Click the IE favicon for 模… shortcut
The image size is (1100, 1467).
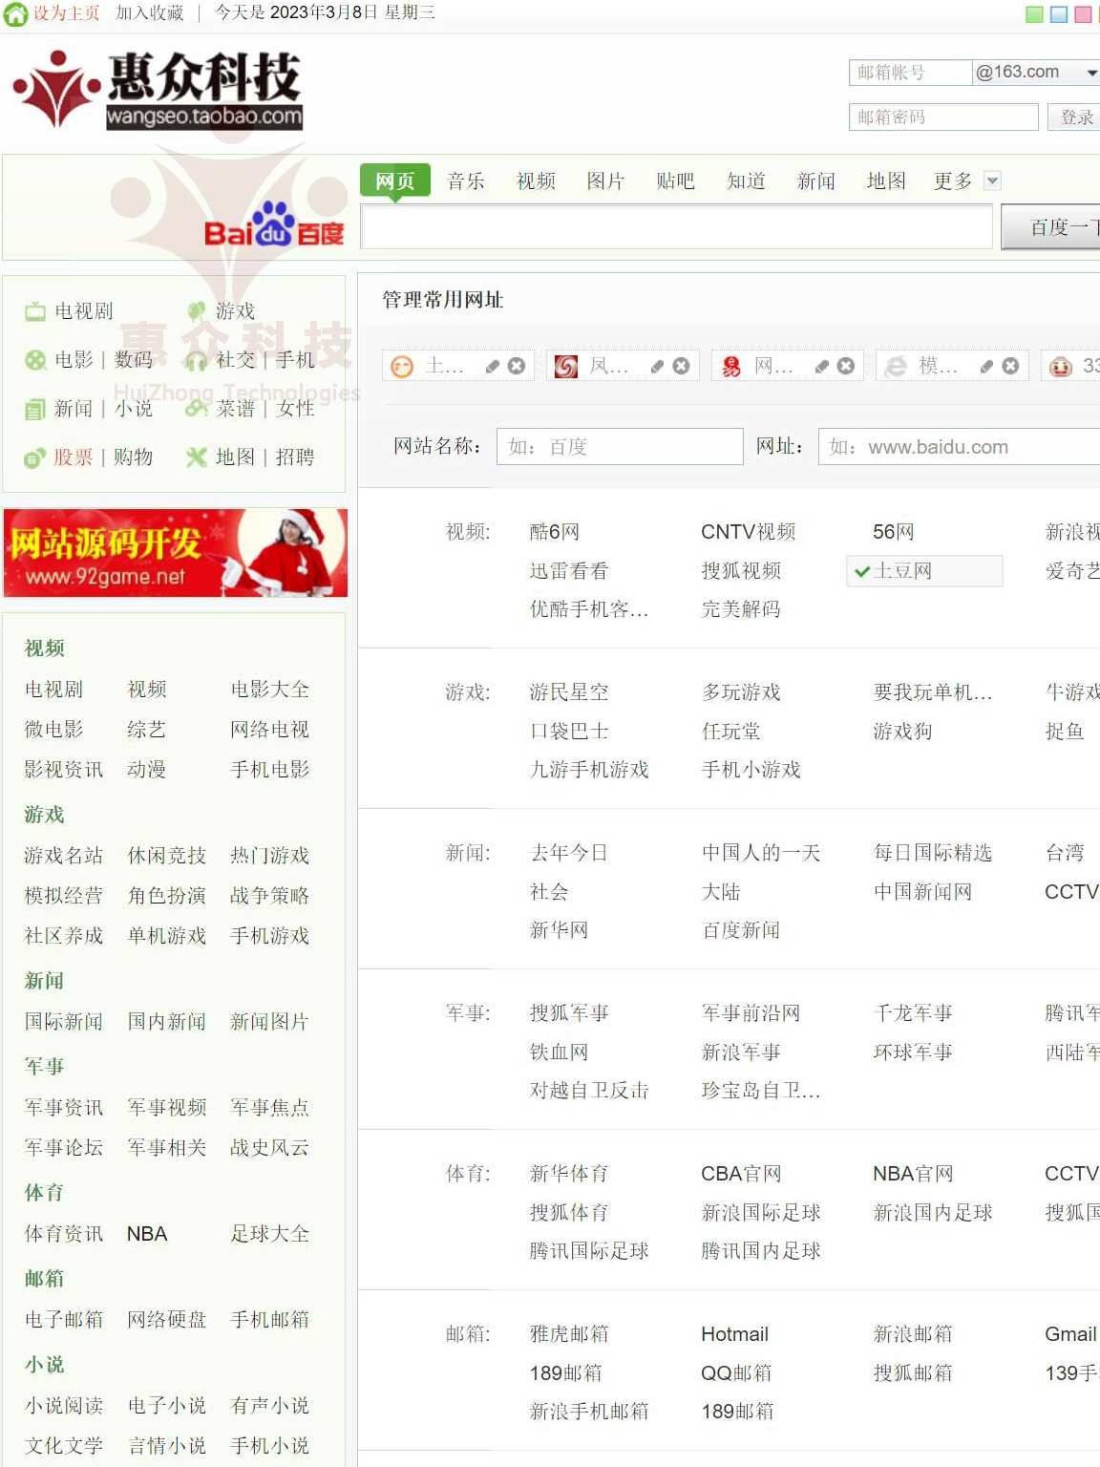pos(896,367)
